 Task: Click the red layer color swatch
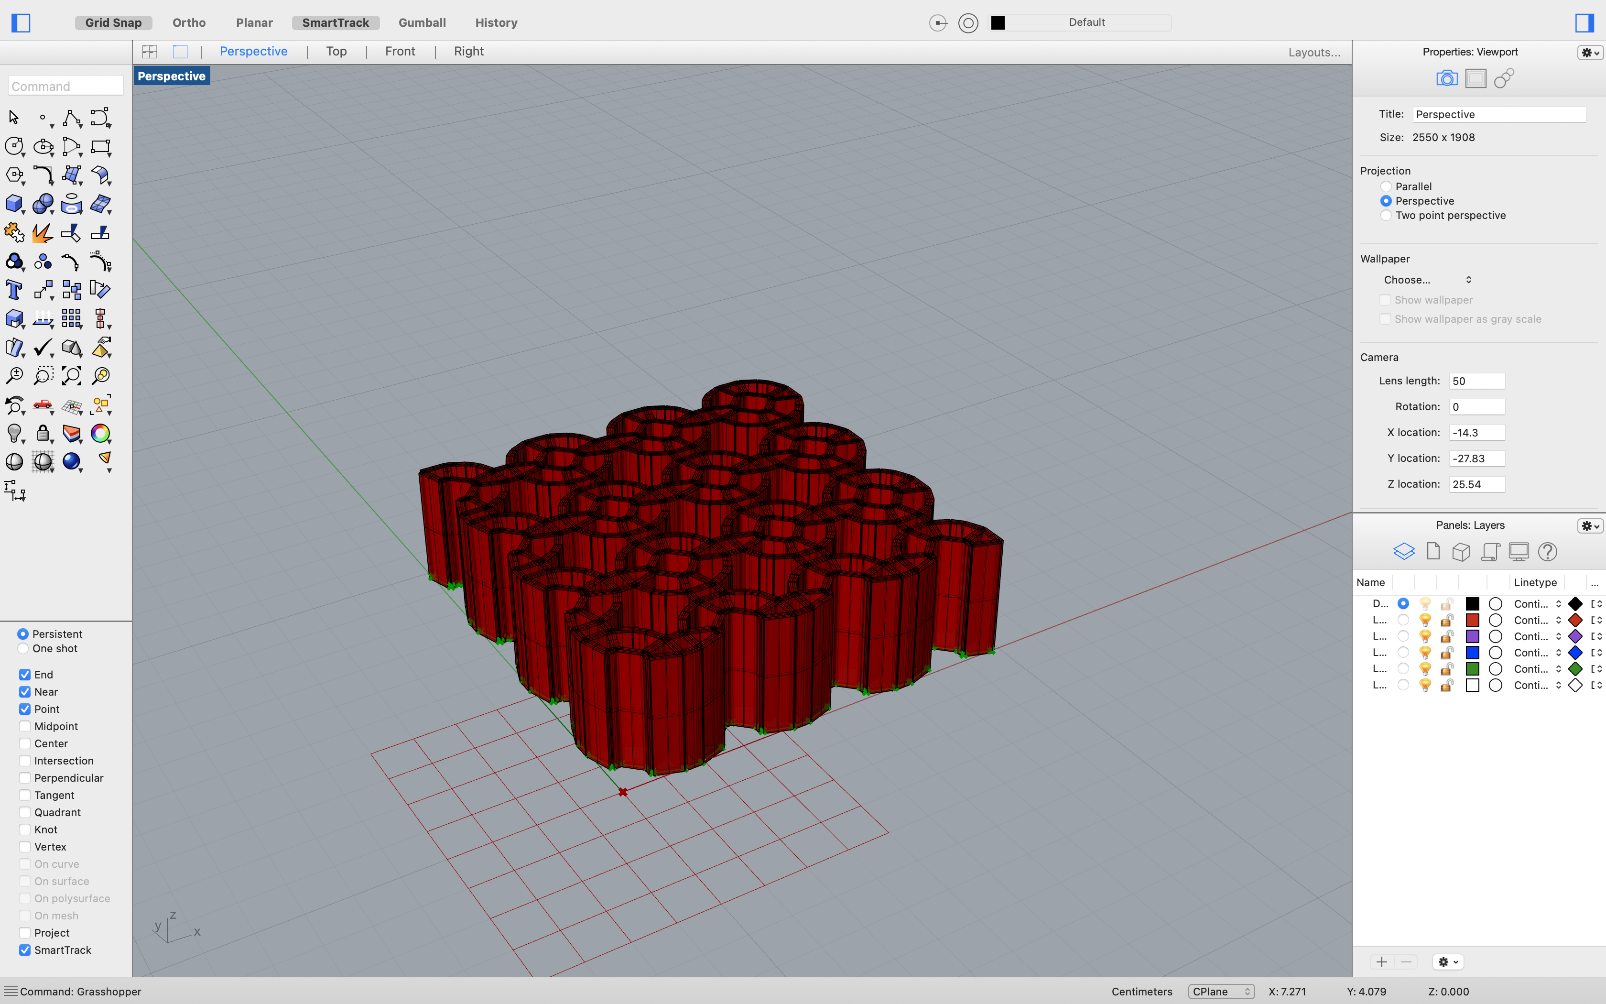[1473, 620]
